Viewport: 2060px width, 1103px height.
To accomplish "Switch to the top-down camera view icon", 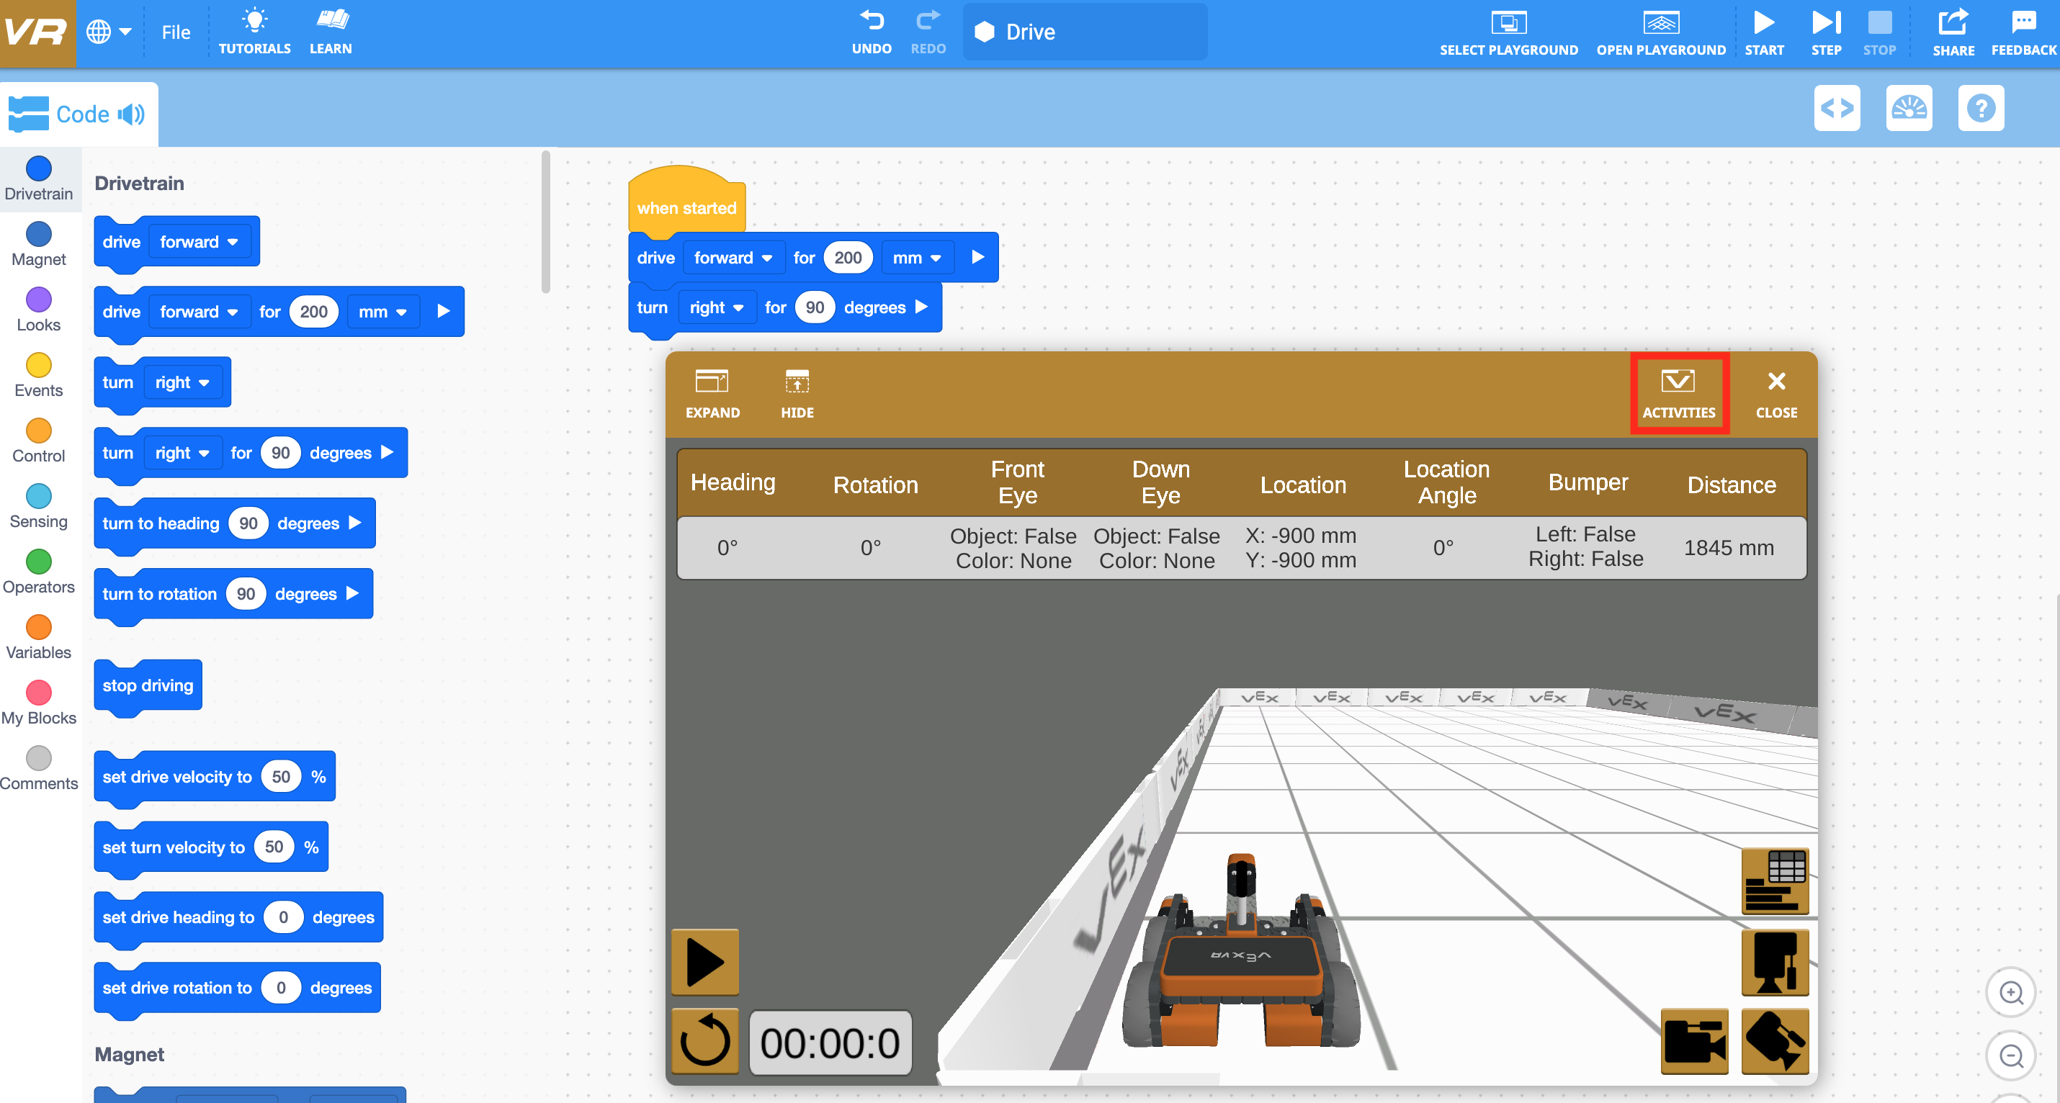I will click(1775, 963).
